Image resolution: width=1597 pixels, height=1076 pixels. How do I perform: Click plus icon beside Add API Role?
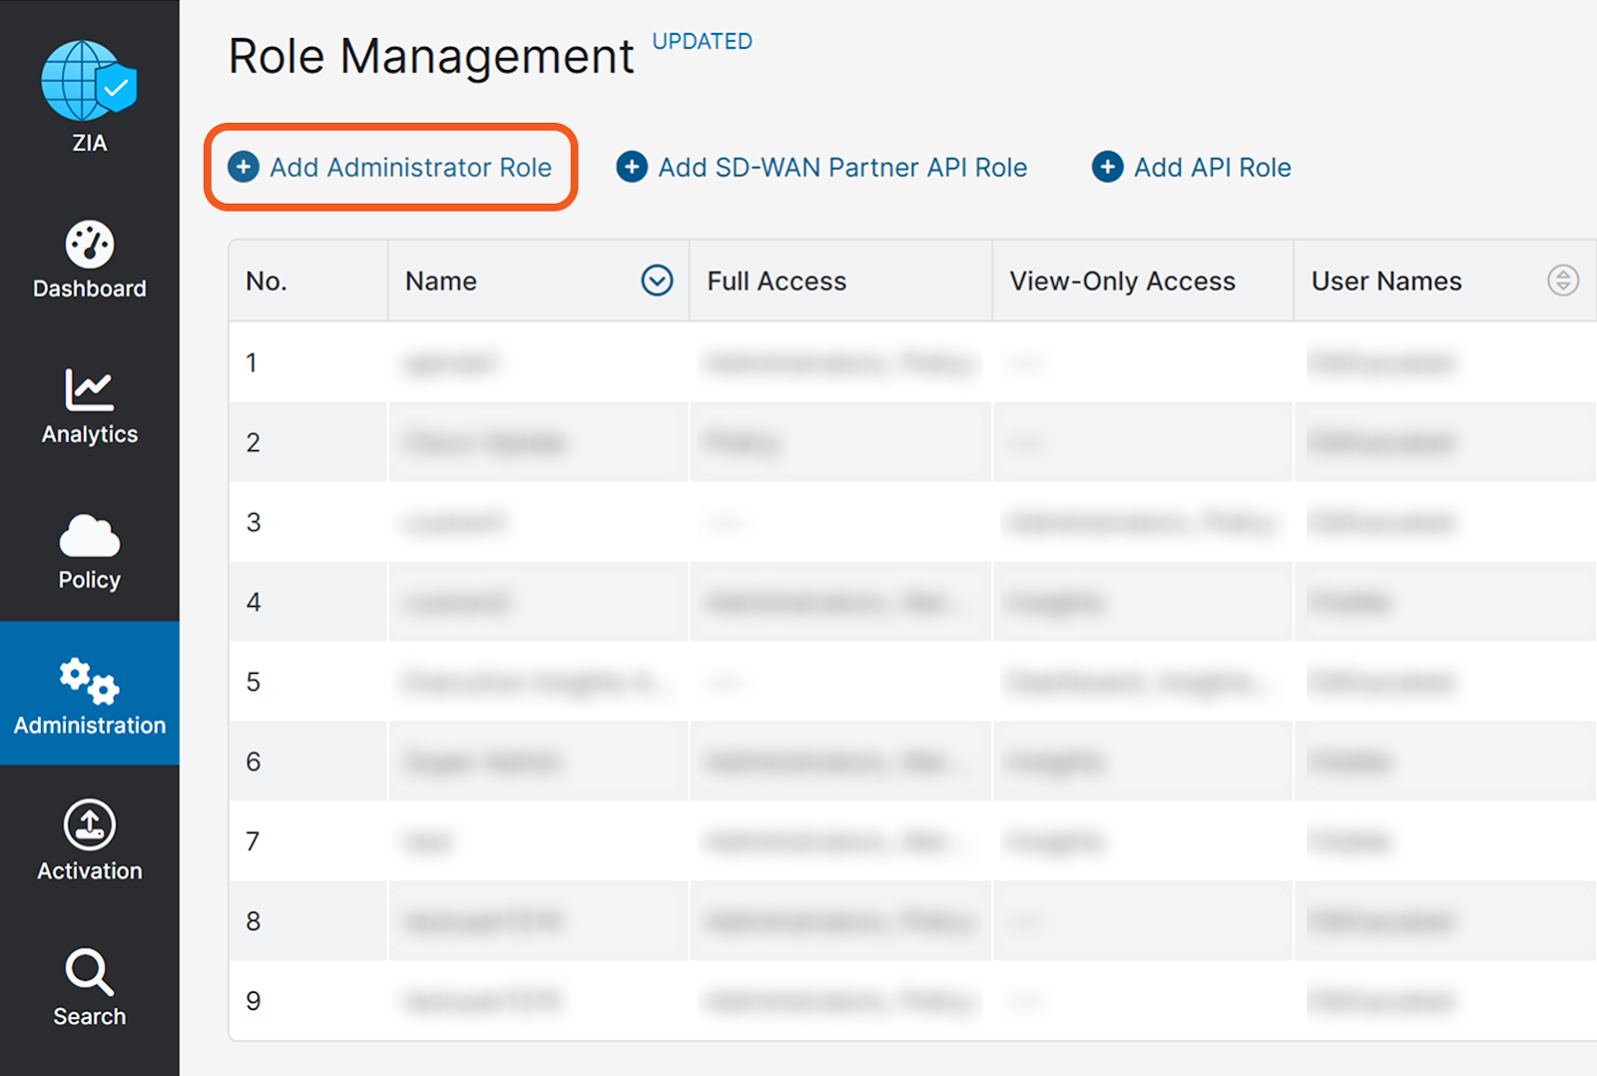pyautogui.click(x=1107, y=167)
